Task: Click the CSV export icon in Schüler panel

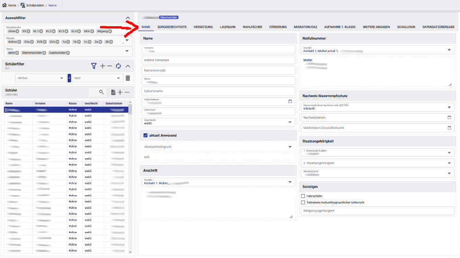Action: (113, 92)
